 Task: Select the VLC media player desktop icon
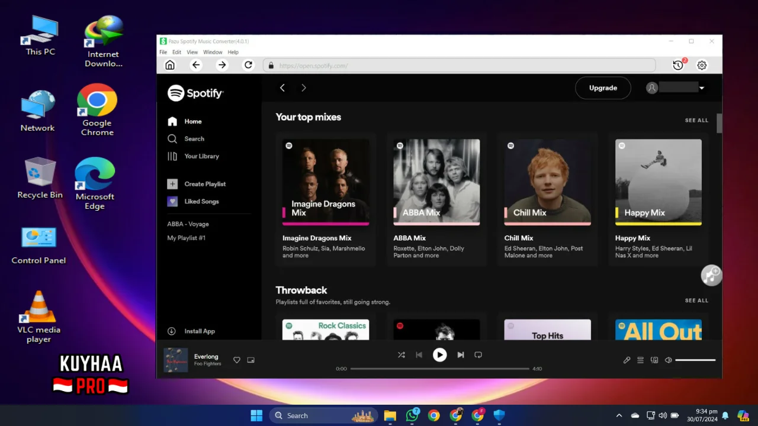pyautogui.click(x=38, y=317)
